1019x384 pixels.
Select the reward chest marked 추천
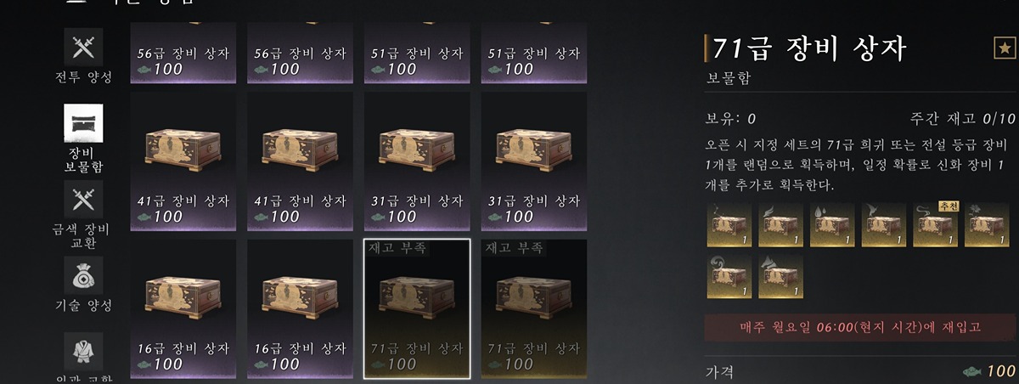(x=935, y=224)
